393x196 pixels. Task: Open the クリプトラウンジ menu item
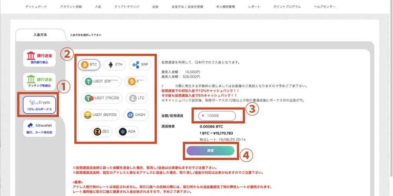[x=127, y=7]
